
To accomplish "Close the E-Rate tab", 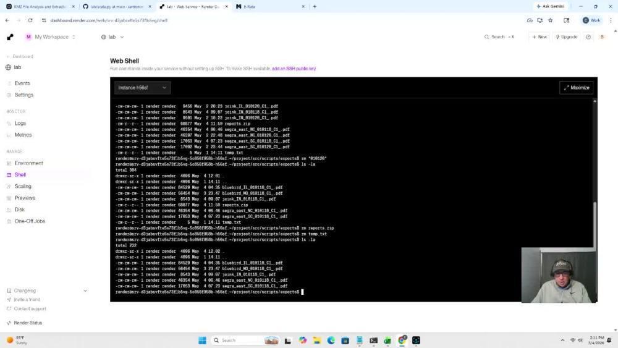I will (303, 7).
